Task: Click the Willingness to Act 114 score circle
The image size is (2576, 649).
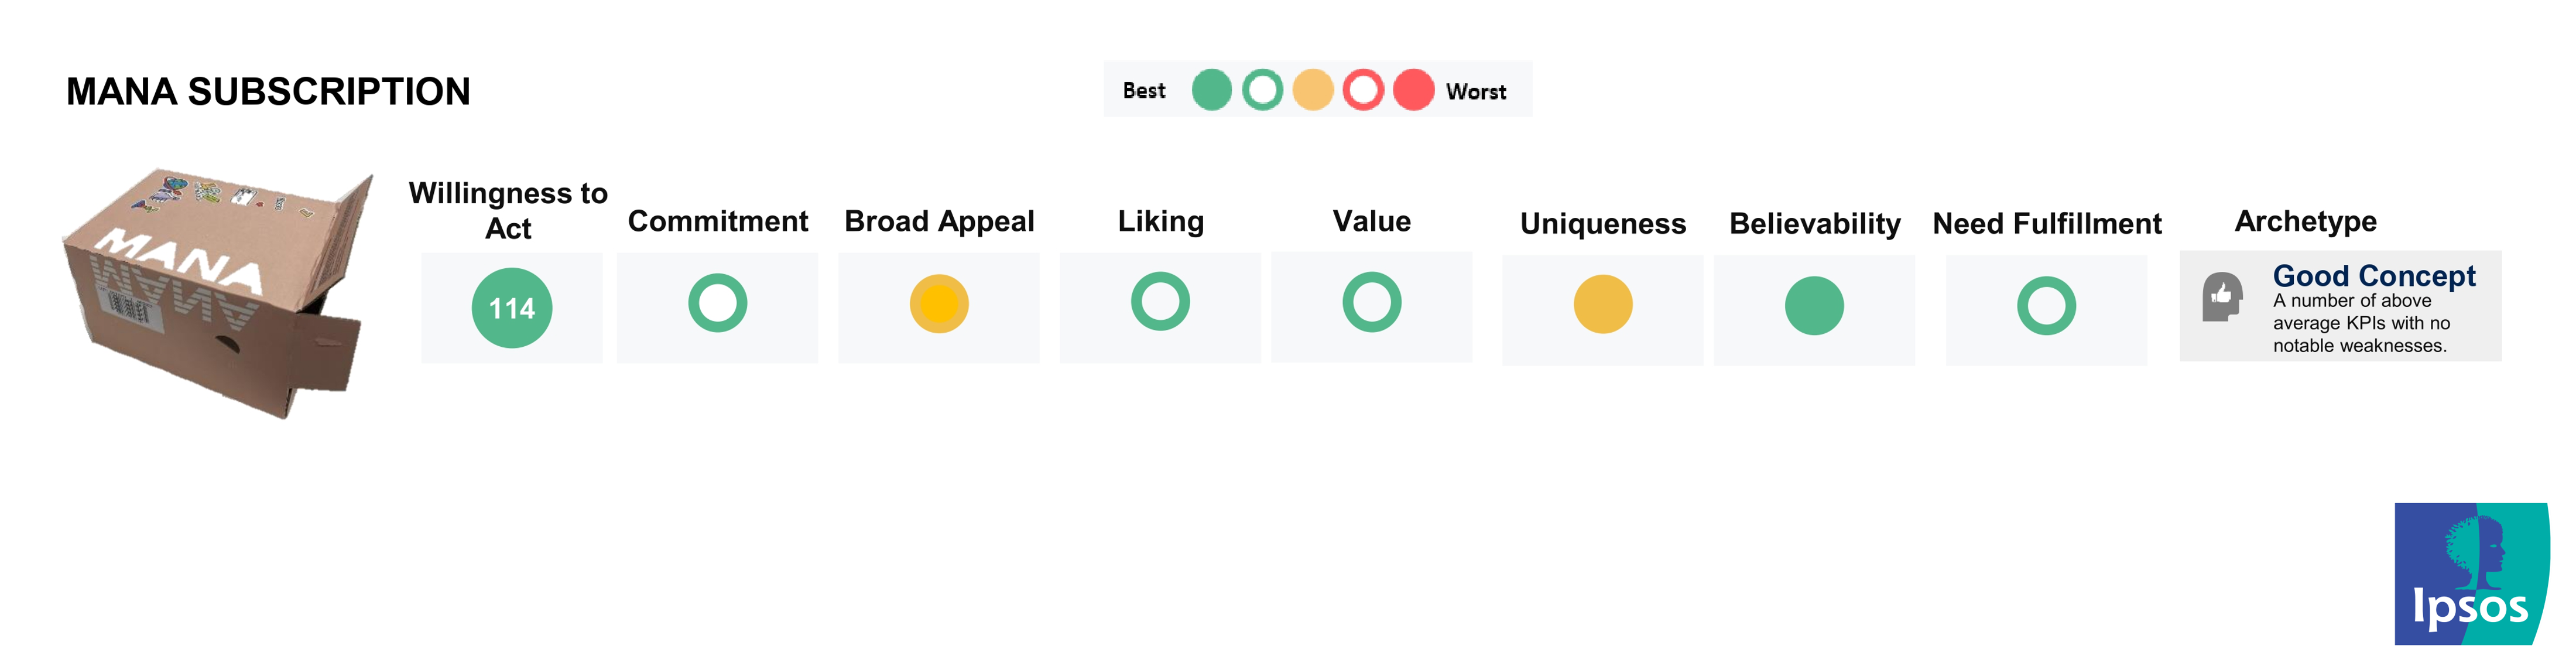Action: point(511,308)
